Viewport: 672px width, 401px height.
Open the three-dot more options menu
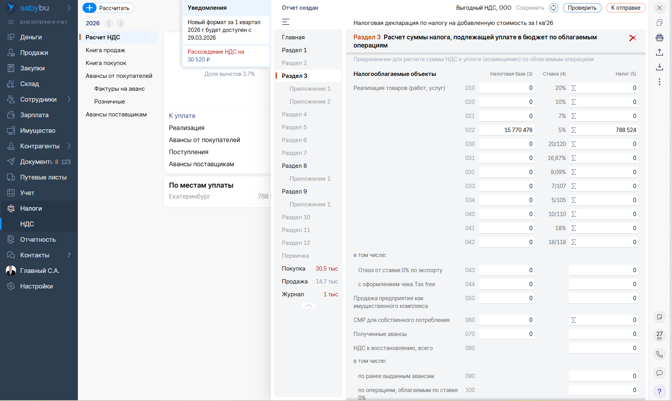(x=659, y=82)
